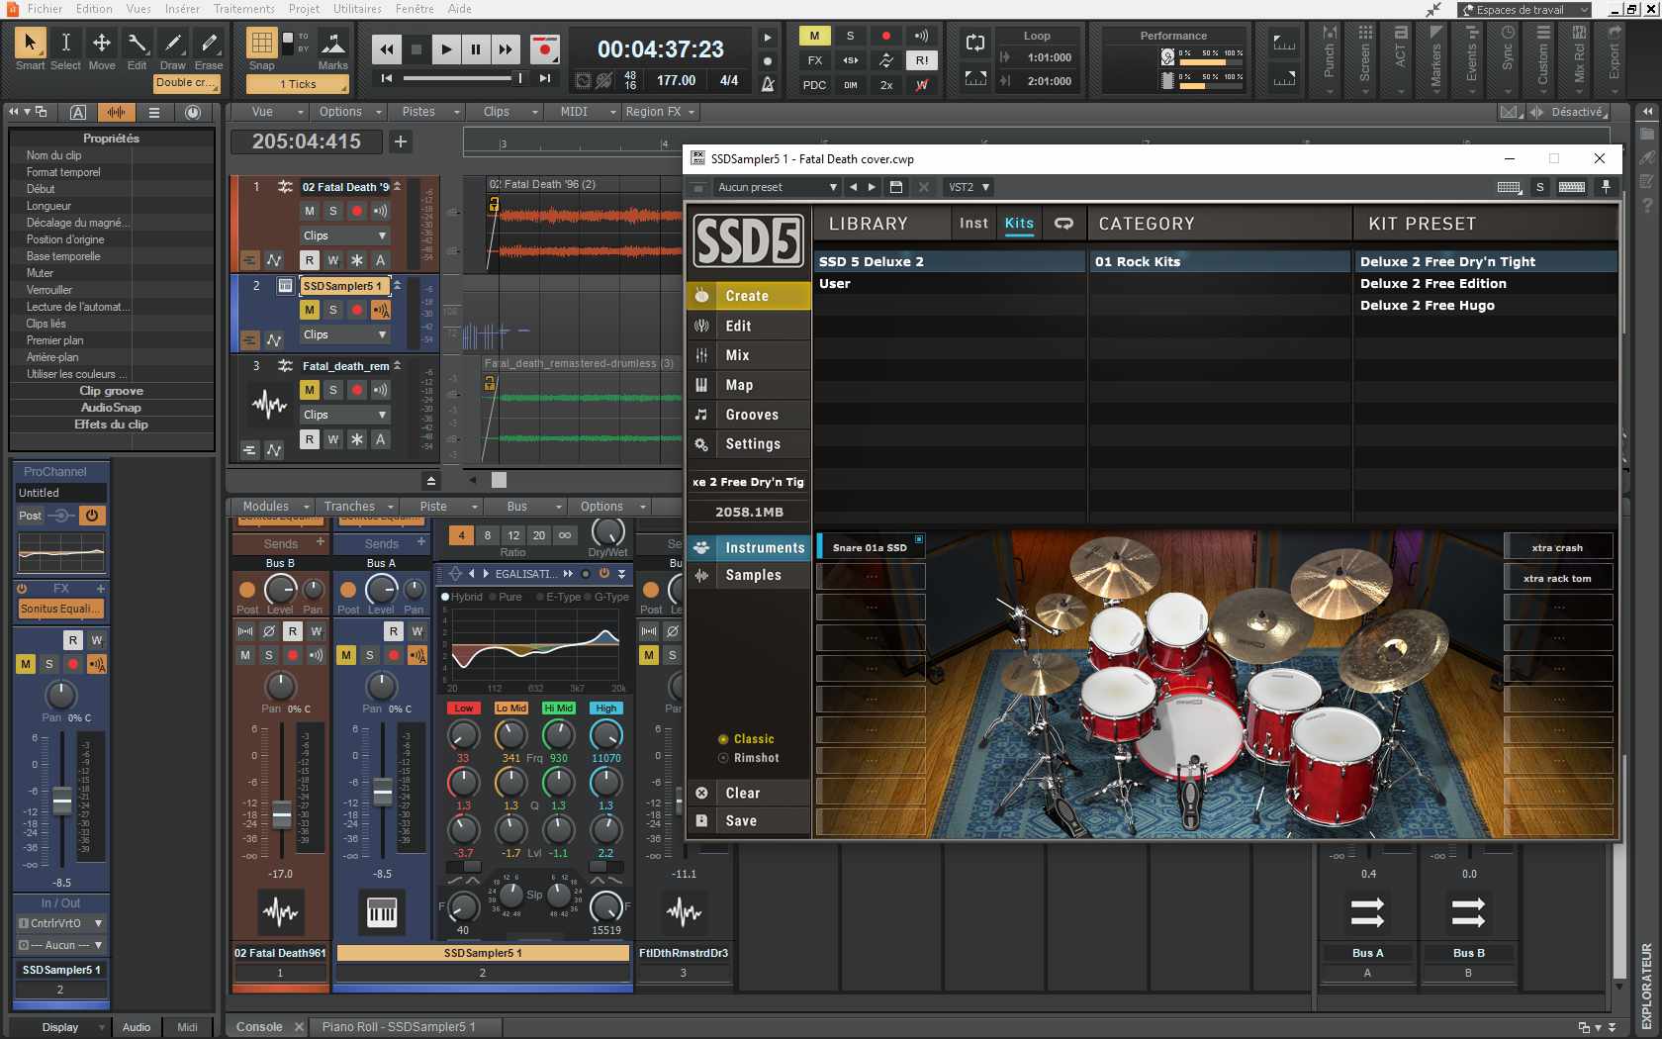Toggle the metronome icon
1662x1039 pixels.
768,83
